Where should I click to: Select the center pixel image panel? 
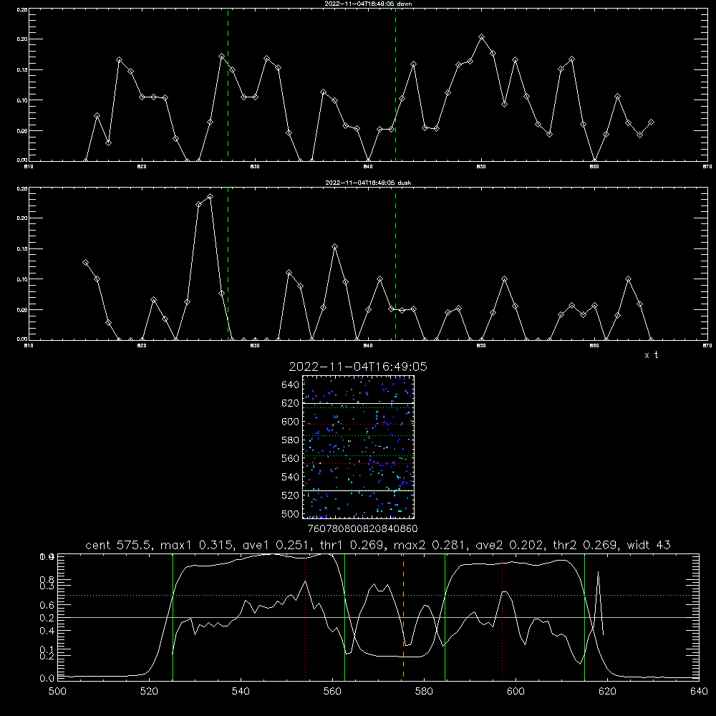[359, 447]
